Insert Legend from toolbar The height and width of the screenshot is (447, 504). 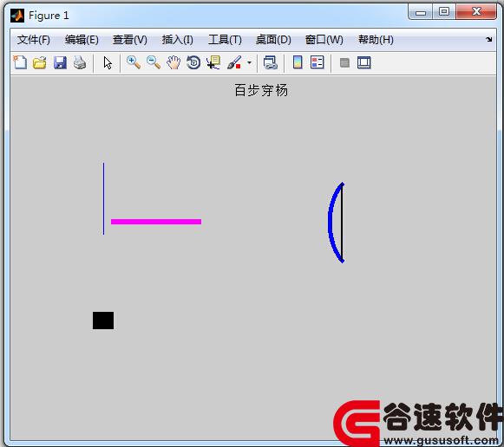[x=317, y=62]
